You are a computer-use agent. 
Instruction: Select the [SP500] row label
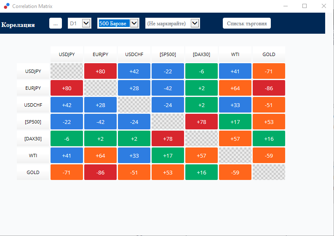point(33,122)
